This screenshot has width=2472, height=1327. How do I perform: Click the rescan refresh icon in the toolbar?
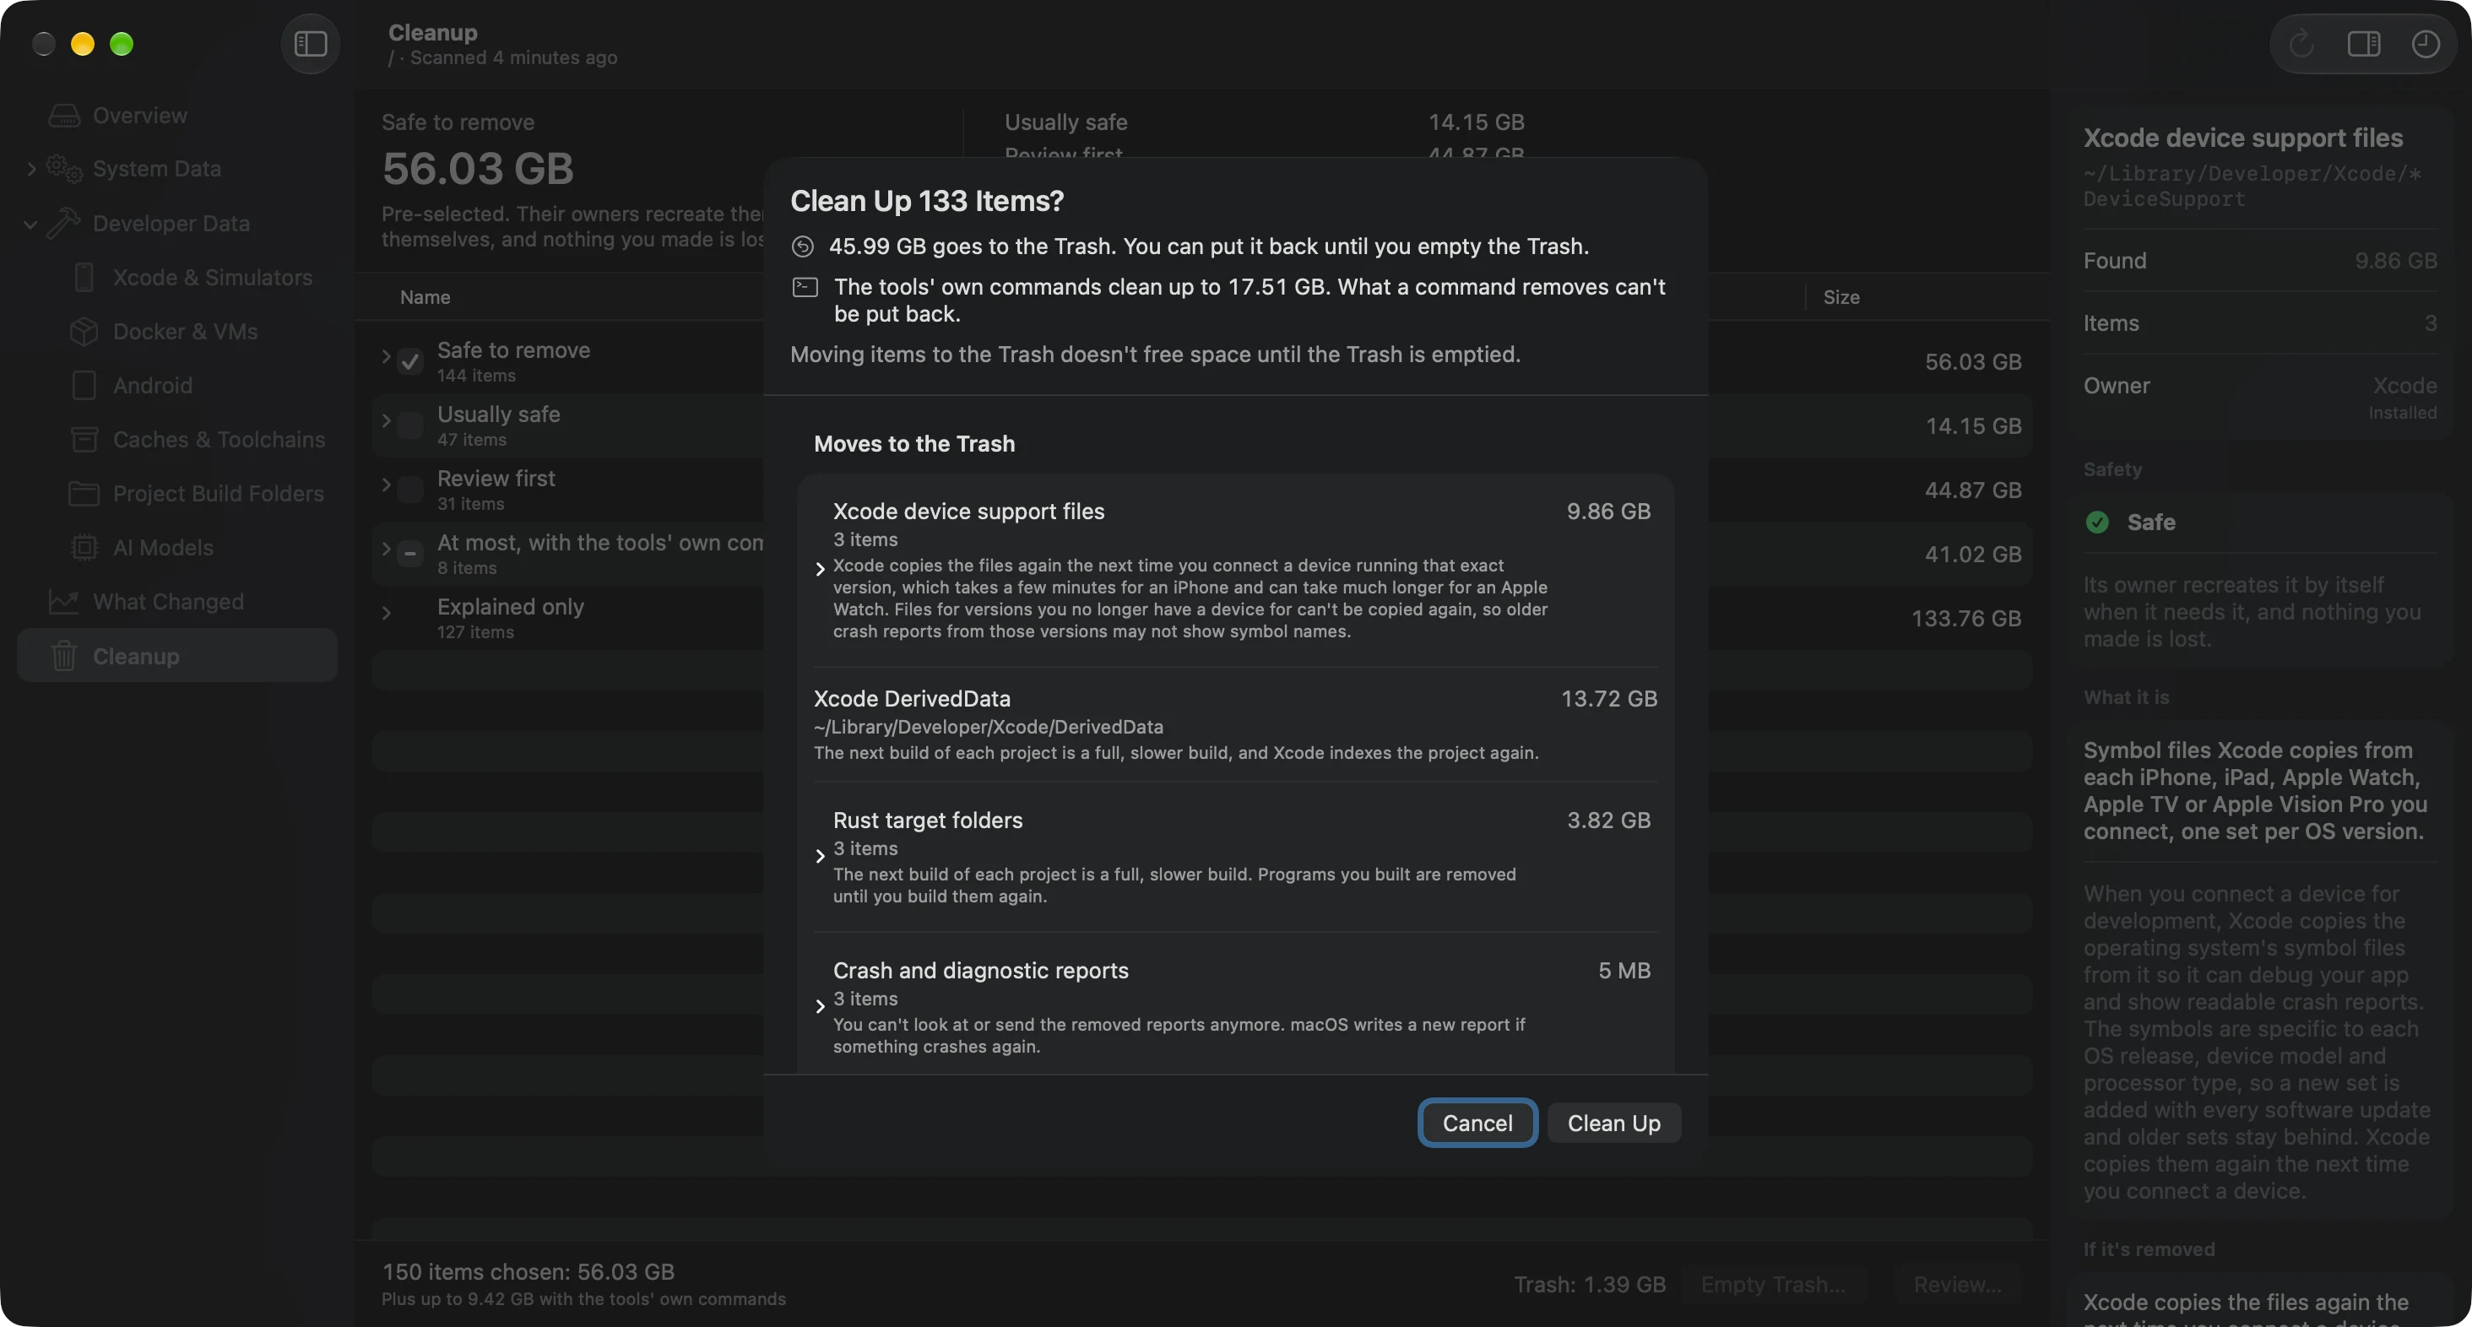[2301, 44]
